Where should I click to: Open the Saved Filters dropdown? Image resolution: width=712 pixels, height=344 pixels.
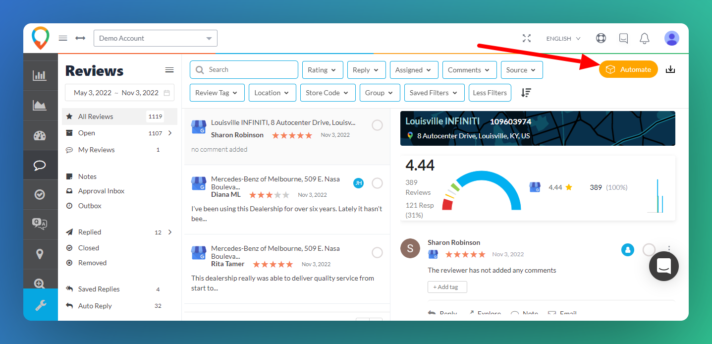(435, 93)
